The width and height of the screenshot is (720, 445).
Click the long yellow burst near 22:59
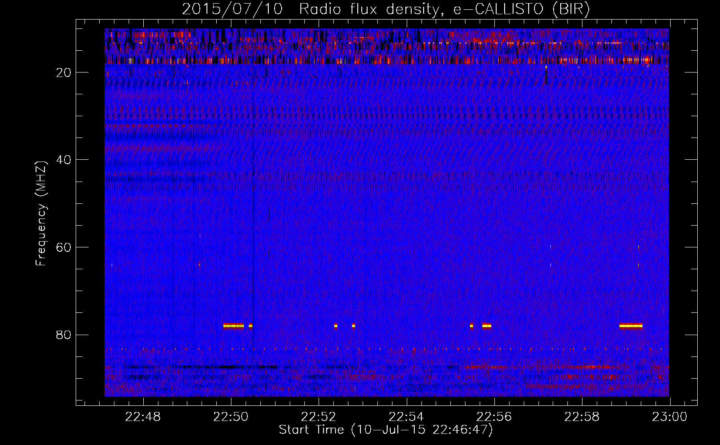click(x=631, y=326)
